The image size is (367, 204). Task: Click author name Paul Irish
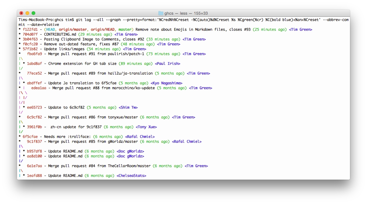(x=168, y=64)
